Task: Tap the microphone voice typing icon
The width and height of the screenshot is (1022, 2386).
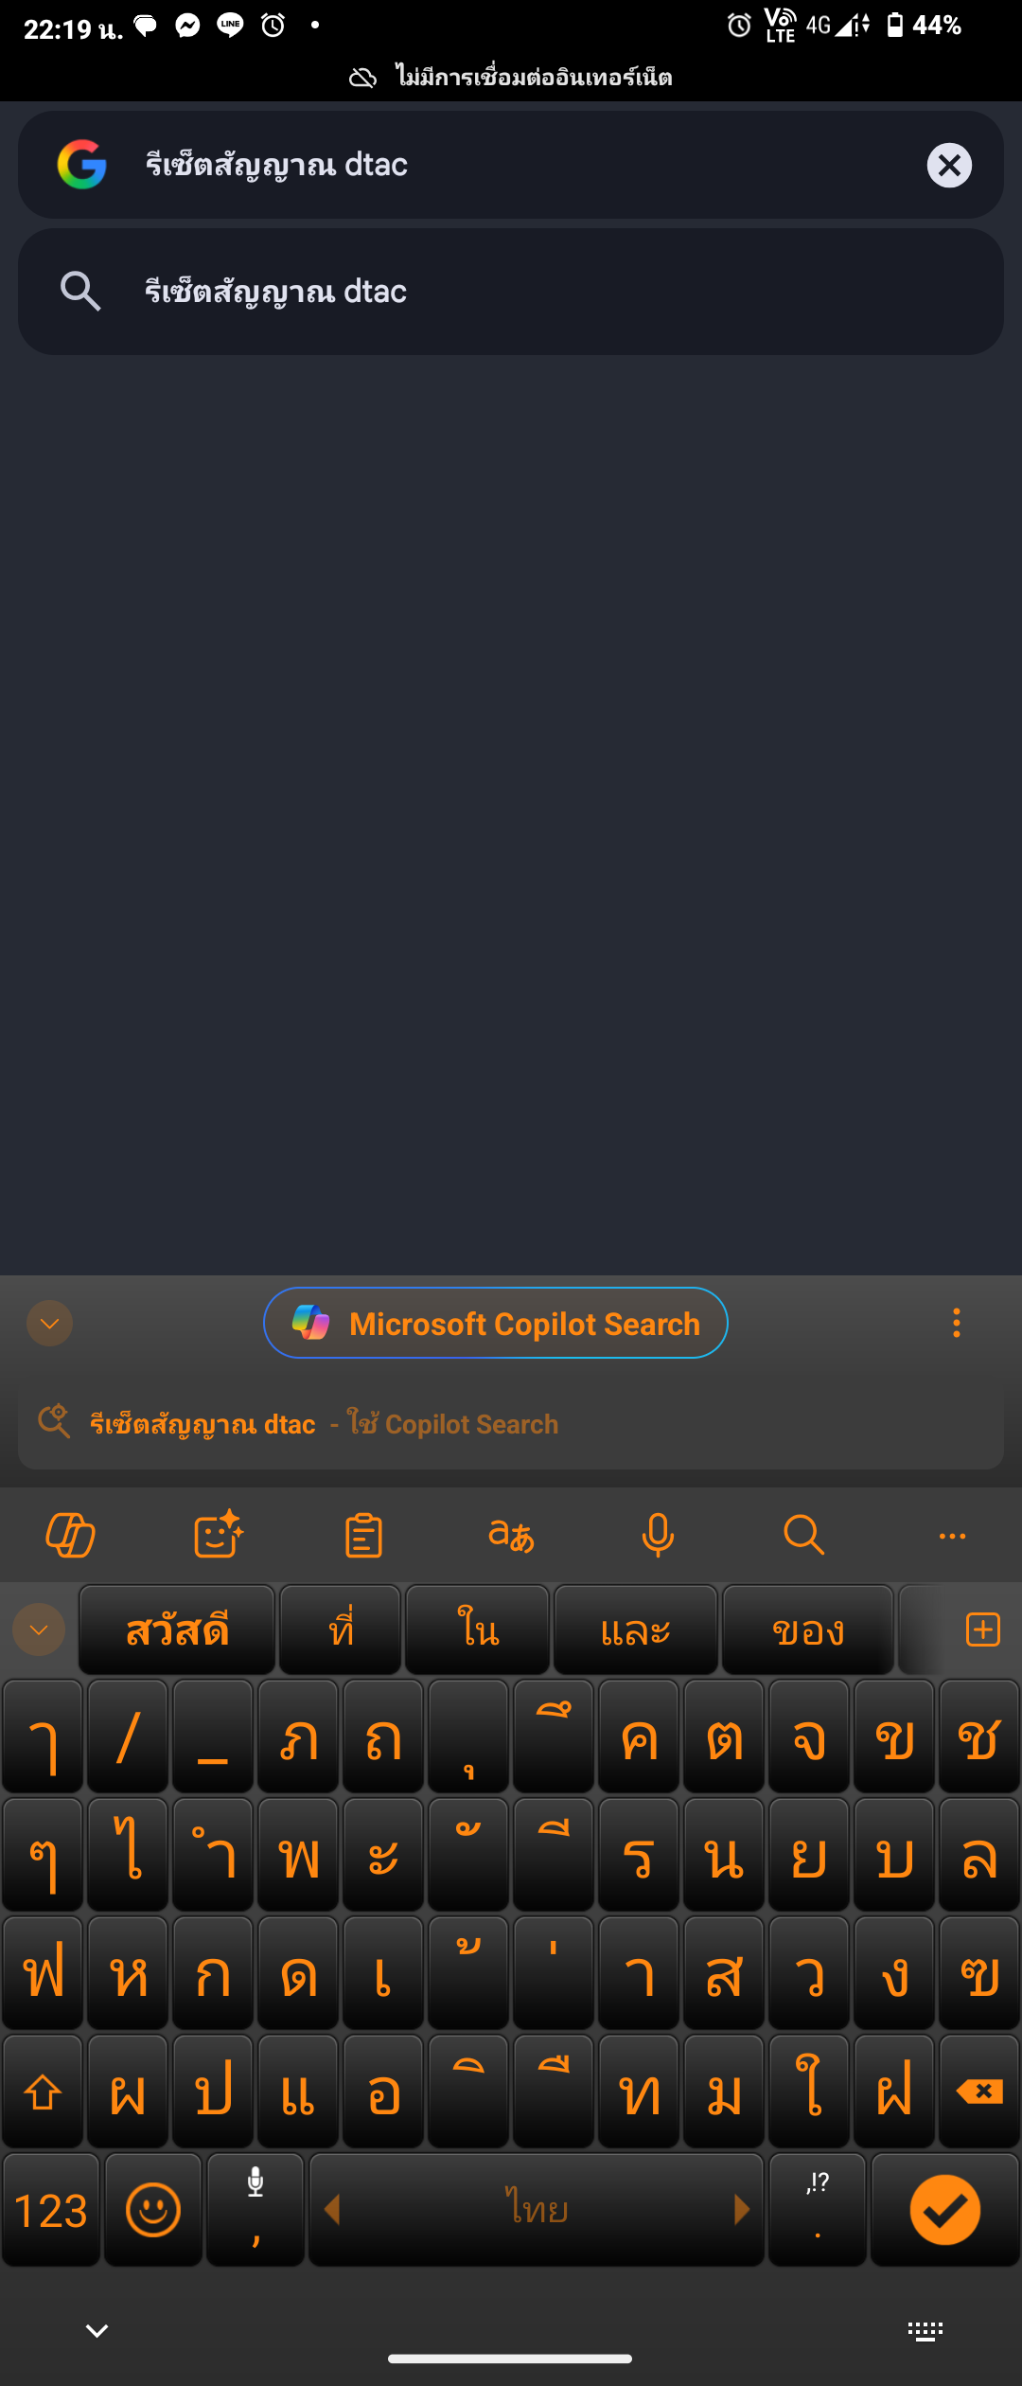Action: tap(658, 1535)
